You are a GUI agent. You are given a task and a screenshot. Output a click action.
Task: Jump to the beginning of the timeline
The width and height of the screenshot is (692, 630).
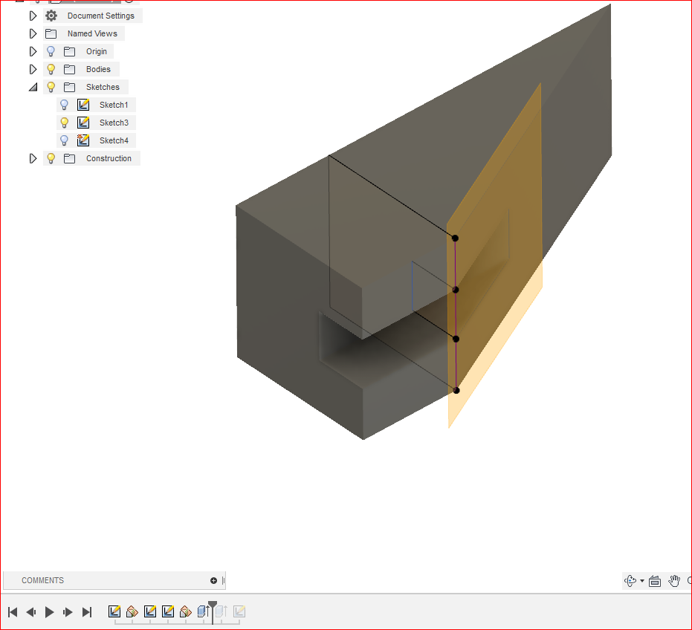click(13, 612)
